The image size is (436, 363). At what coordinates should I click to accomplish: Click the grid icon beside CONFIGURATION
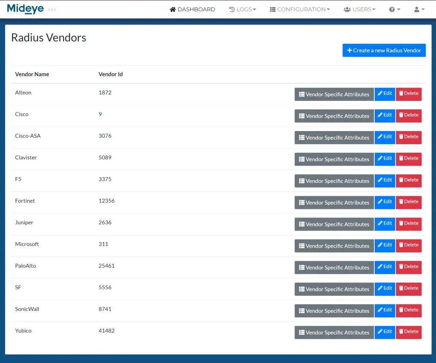pyautogui.click(x=272, y=9)
